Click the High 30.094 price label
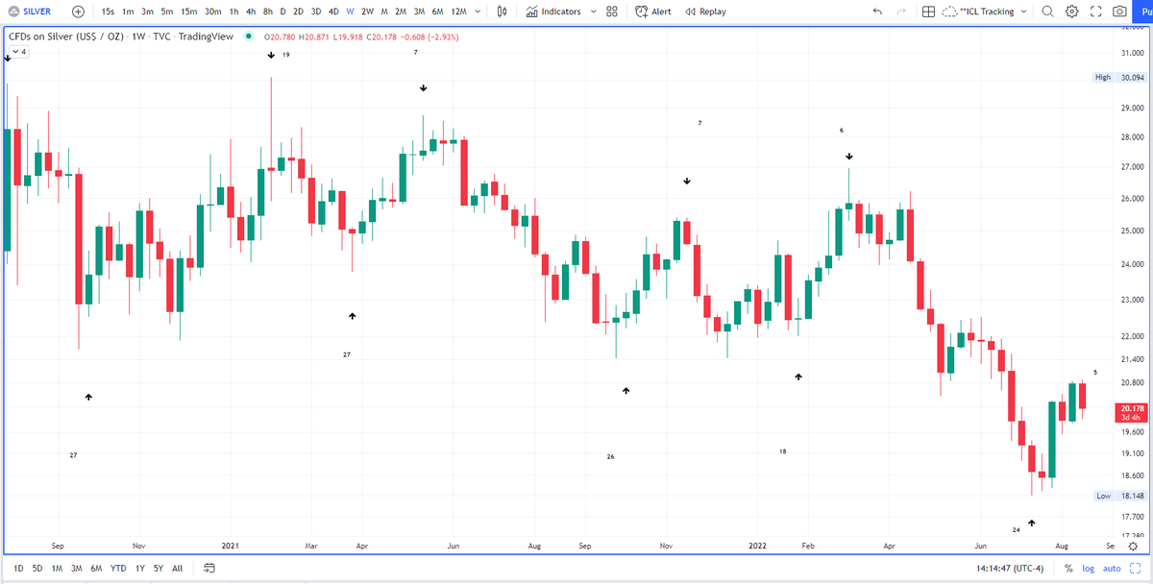 coord(1119,77)
